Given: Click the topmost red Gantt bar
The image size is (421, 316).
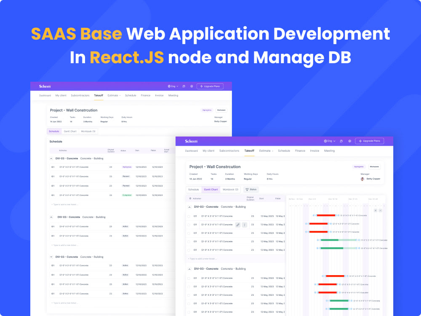Looking at the screenshot, I should (326, 215).
